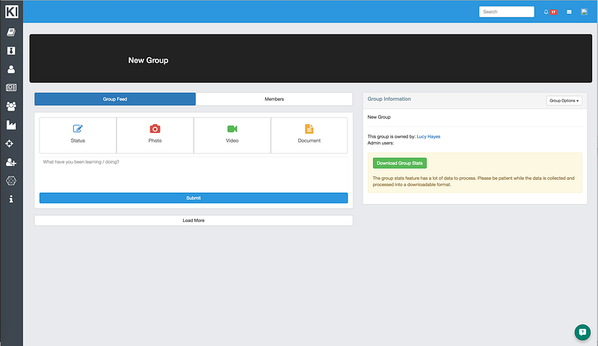Click the Group Information panel heading

pyautogui.click(x=389, y=99)
